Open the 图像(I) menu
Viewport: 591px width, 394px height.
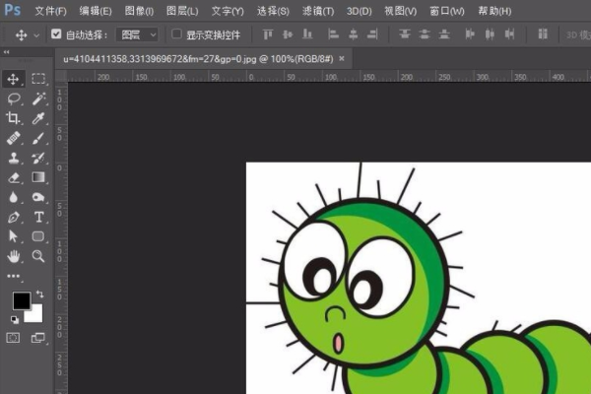coord(139,11)
